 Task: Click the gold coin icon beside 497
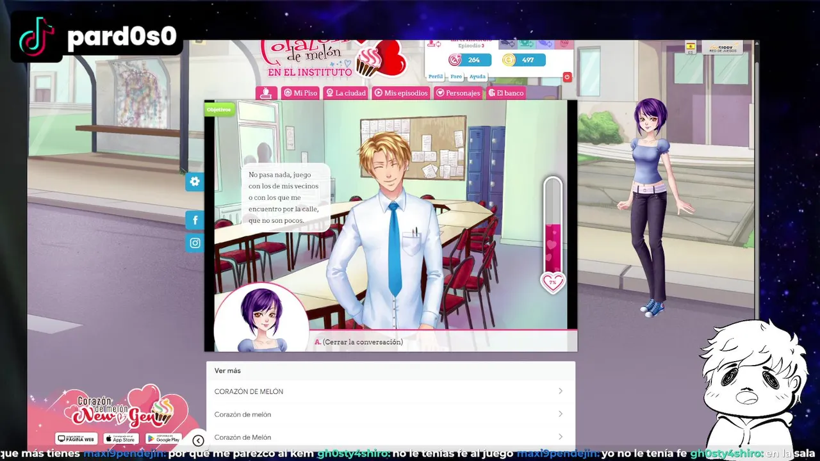pyautogui.click(x=509, y=60)
